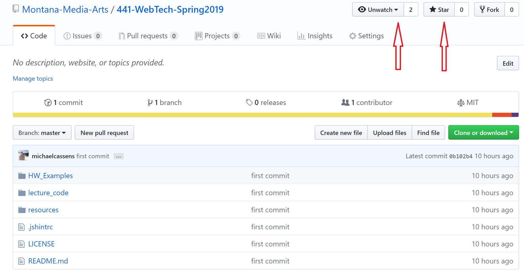Open the Pull requests tab

click(148, 36)
